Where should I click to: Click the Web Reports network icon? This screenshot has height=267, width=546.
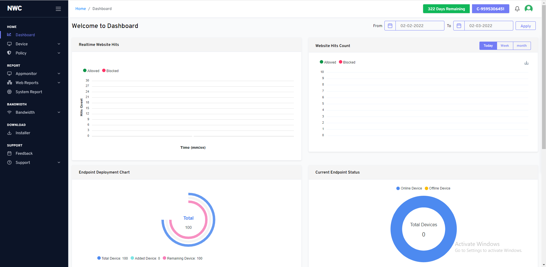[x=9, y=83]
